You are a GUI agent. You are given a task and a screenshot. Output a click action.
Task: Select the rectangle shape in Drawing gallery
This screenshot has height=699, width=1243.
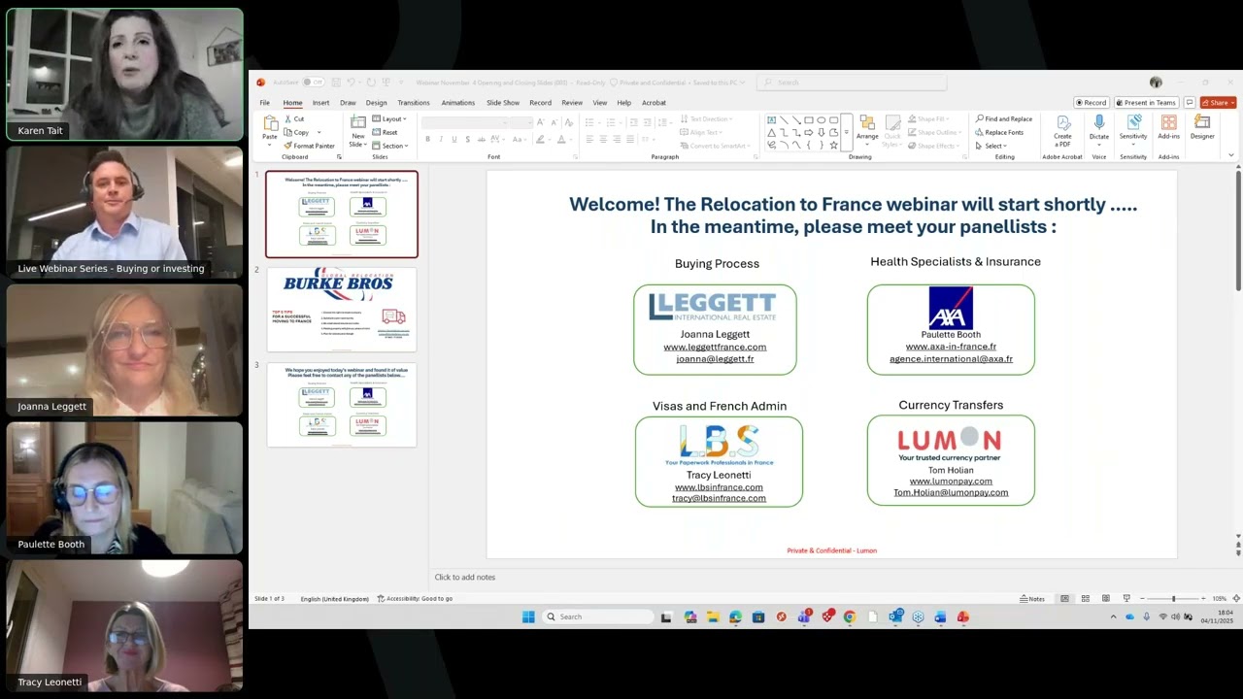pyautogui.click(x=809, y=120)
